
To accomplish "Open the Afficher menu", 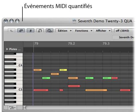I will tap(103, 31).
